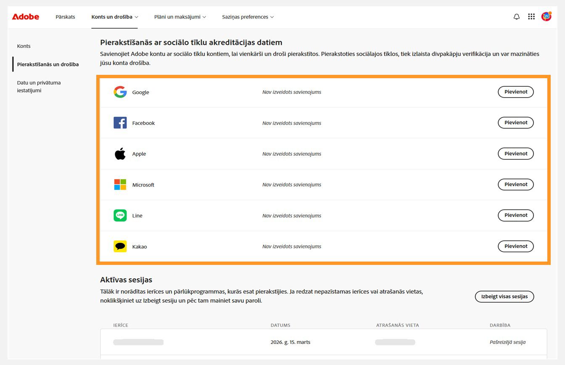The height and width of the screenshot is (365, 565).
Task: Click the Apple logo icon
Action: click(120, 154)
